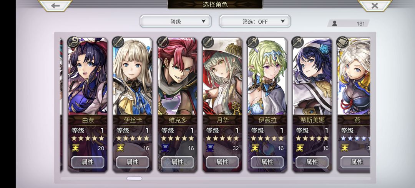415x188 pixels.
Task: View 属性 of 希斯美娜
Action: (312, 162)
